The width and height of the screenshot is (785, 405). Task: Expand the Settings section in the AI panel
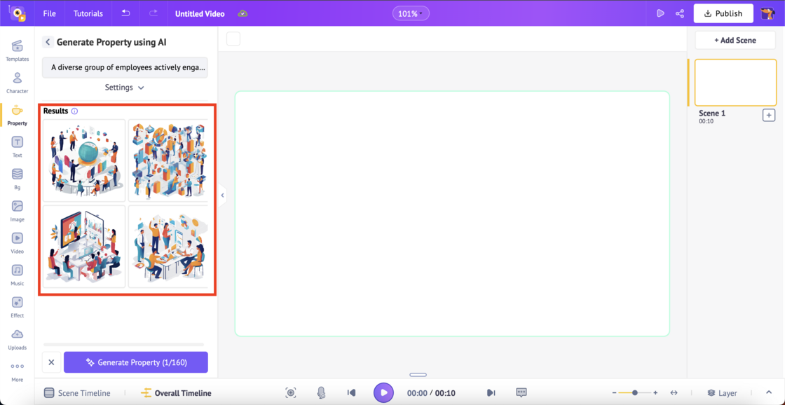[124, 87]
